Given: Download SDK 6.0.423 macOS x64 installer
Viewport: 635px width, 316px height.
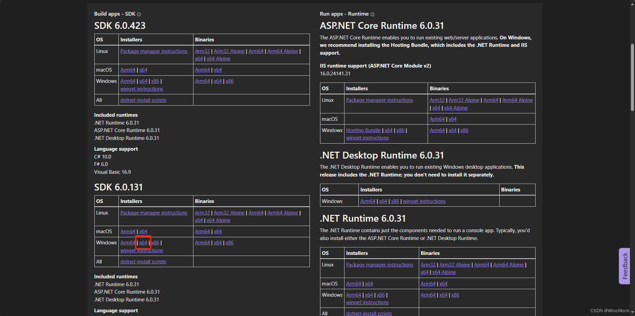Looking at the screenshot, I should (x=143, y=70).
